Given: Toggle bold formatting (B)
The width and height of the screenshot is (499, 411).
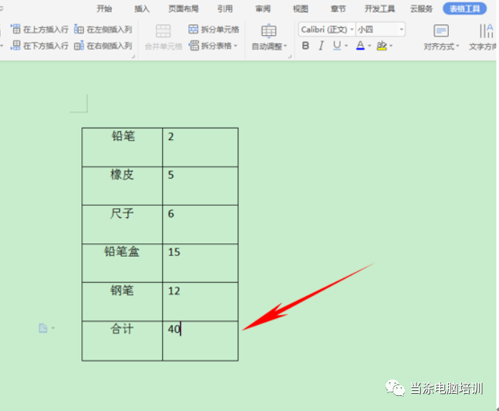Looking at the screenshot, I should (306, 46).
